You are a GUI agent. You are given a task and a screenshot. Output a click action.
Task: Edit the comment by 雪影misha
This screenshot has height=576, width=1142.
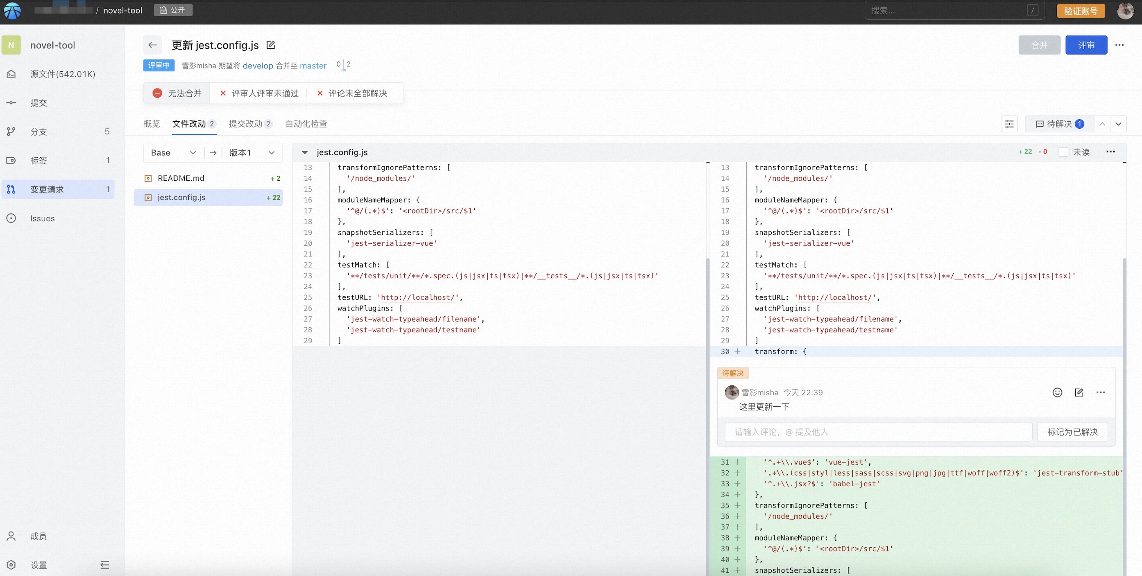[1079, 392]
